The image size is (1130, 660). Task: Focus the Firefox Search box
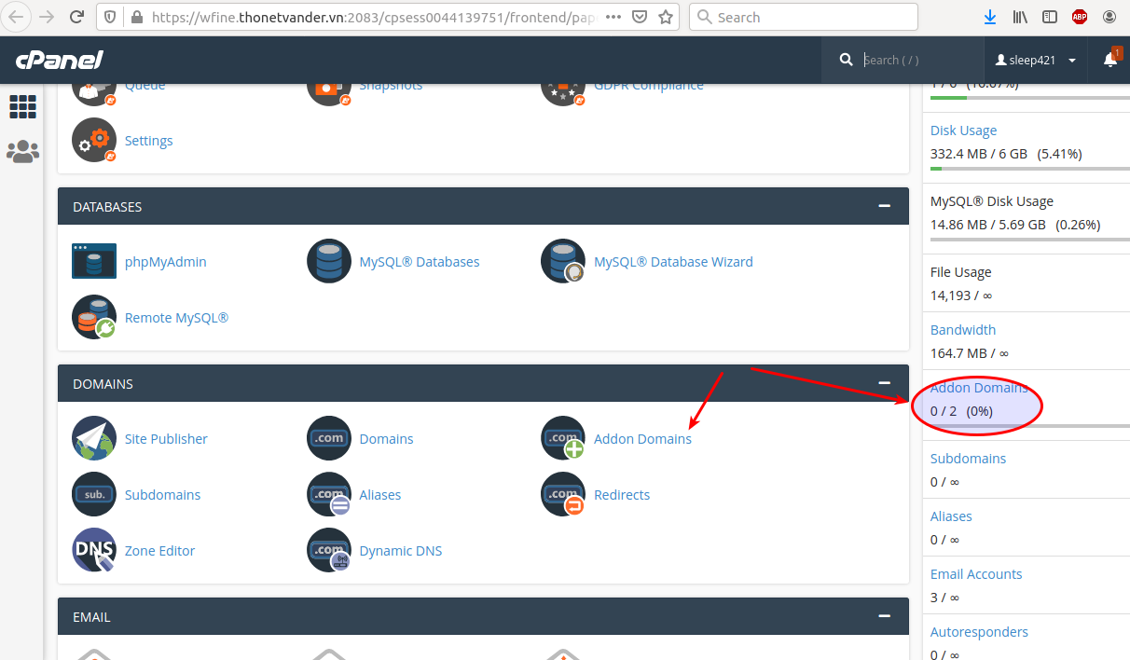click(x=804, y=17)
